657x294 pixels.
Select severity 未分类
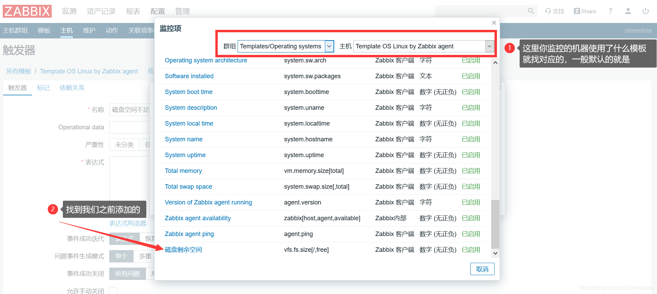(x=124, y=145)
